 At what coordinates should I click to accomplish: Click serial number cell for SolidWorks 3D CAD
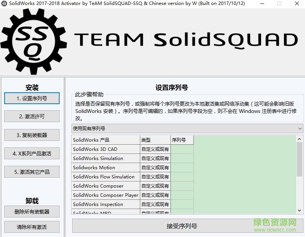[182, 149]
